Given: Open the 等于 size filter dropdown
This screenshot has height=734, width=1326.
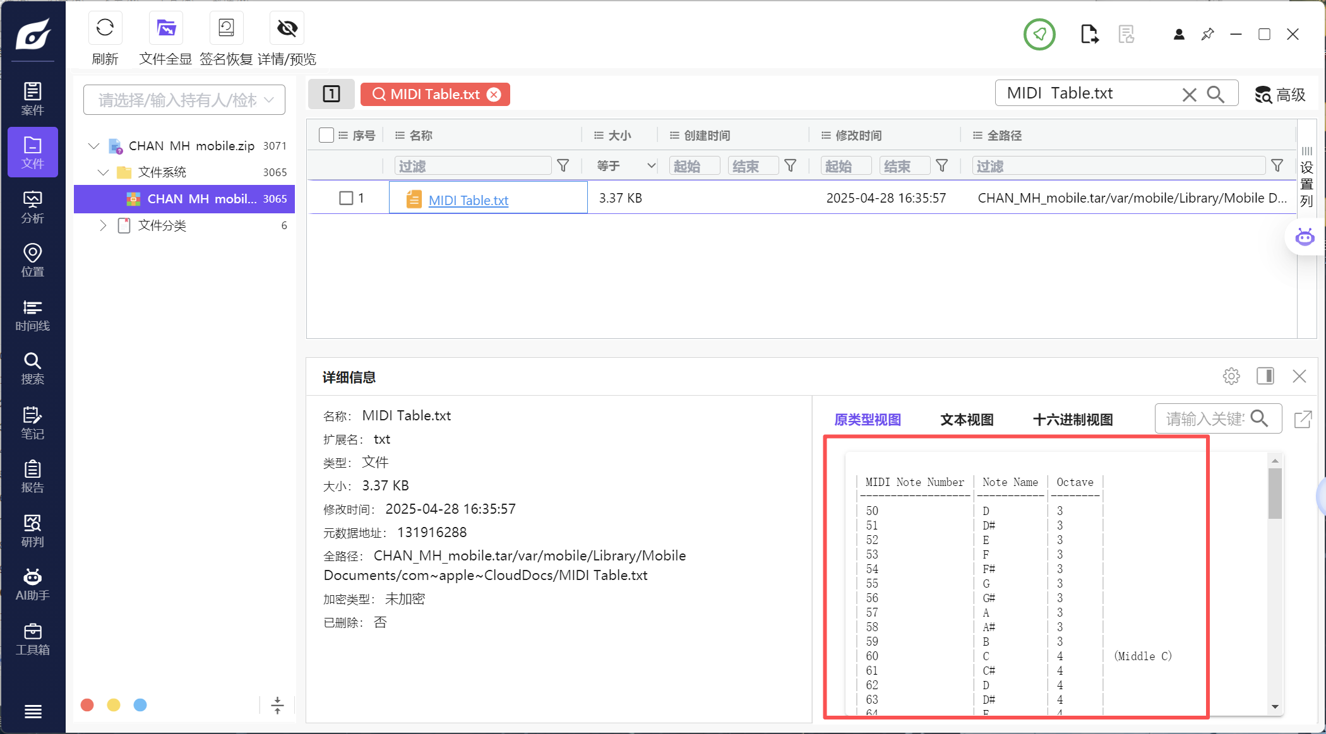Looking at the screenshot, I should 625,166.
